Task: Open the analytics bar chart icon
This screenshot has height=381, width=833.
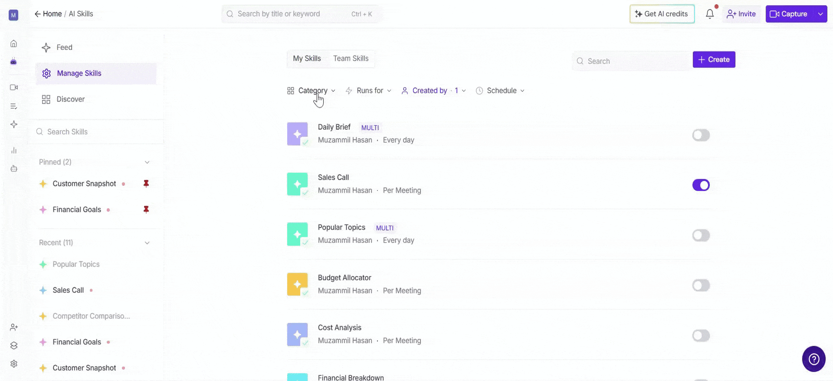Action: pyautogui.click(x=14, y=151)
